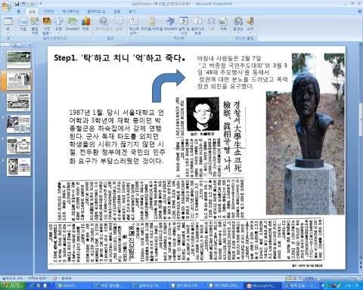Open the 검토 (Review) ribbon tab
The height and width of the screenshot is (290, 363).
[117, 11]
